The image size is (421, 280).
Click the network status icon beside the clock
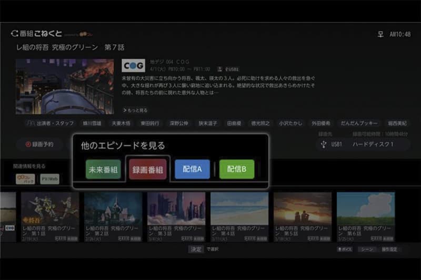click(x=380, y=34)
